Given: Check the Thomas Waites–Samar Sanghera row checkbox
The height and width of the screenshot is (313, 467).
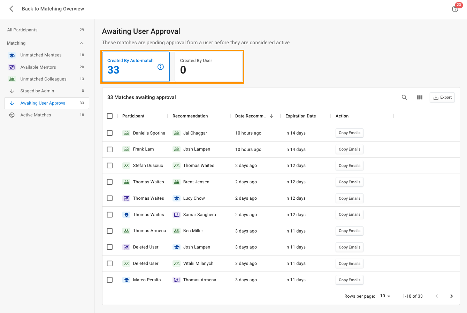Looking at the screenshot, I should (x=110, y=215).
